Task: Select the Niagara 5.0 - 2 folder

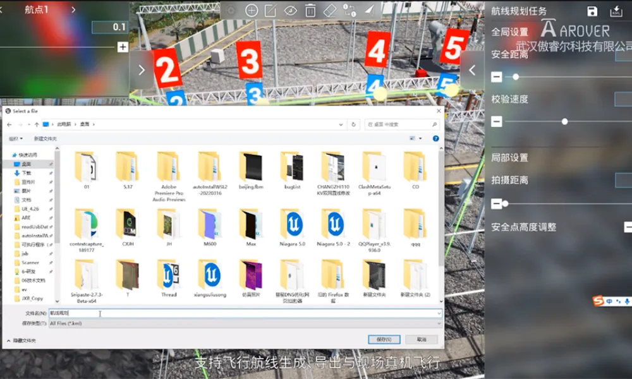Action: 333,227
